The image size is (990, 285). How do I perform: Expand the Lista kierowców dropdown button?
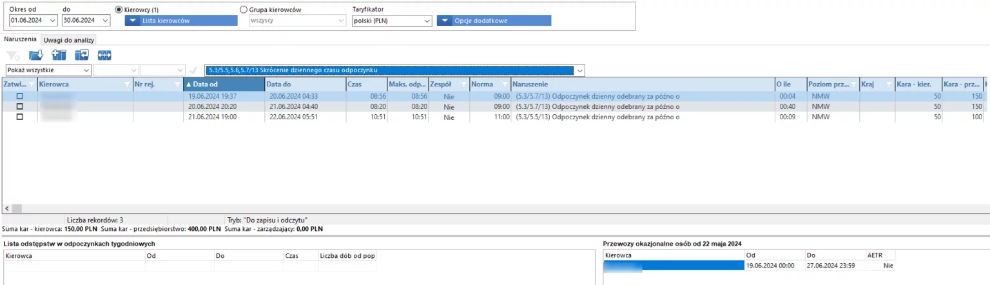[181, 21]
